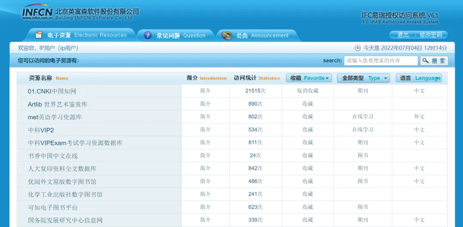View 简介 for met英语学习资源库
Screen dimensions: 463x227
pos(205,117)
